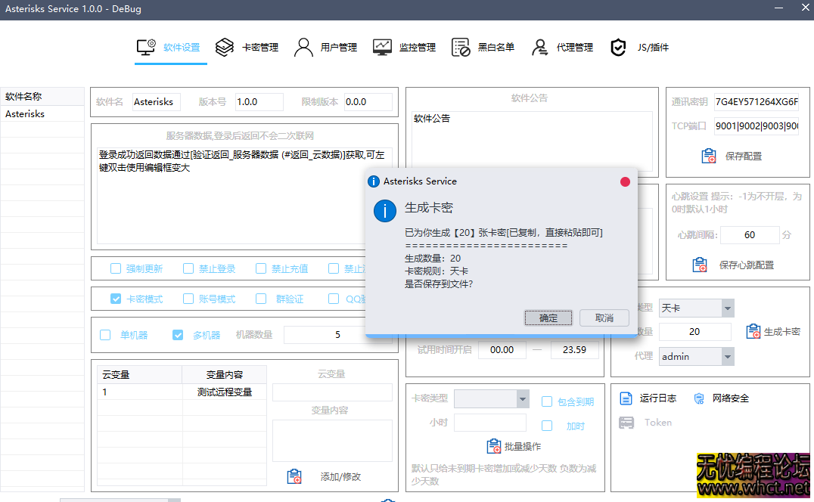
Task: Dismiss the dialog with 取消 button
Action: click(x=604, y=318)
